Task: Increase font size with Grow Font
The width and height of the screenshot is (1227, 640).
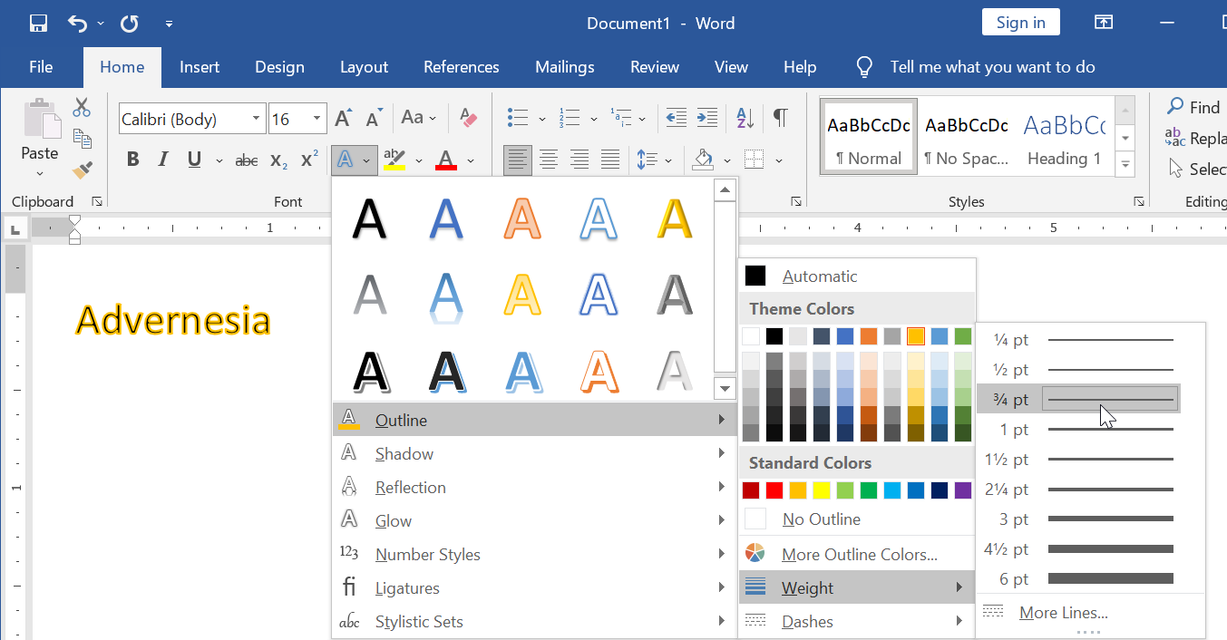Action: (343, 118)
